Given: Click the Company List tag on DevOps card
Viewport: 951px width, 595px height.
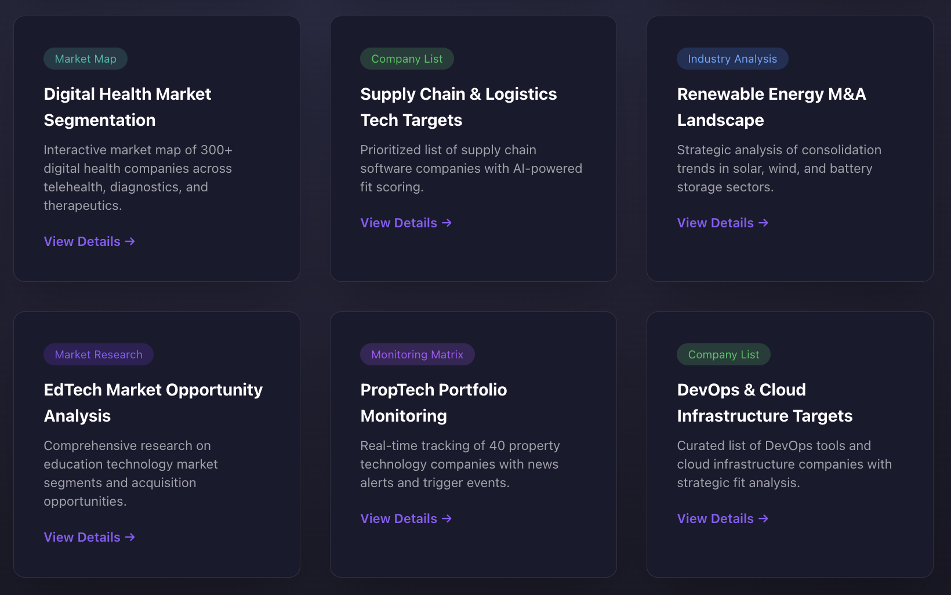Looking at the screenshot, I should 723,354.
